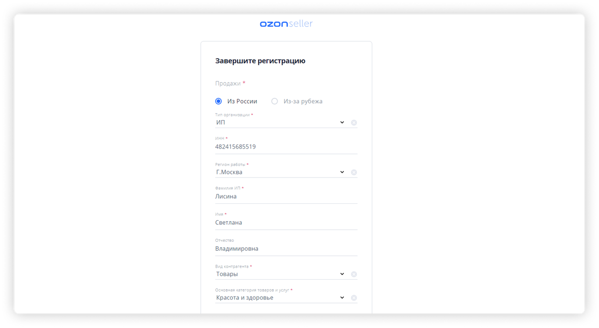Clear the Основная категория selection
The height and width of the screenshot is (328, 599).
pyautogui.click(x=354, y=298)
